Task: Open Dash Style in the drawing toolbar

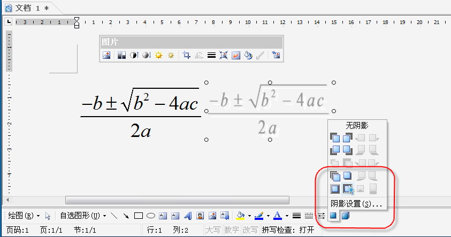Action: click(x=309, y=216)
